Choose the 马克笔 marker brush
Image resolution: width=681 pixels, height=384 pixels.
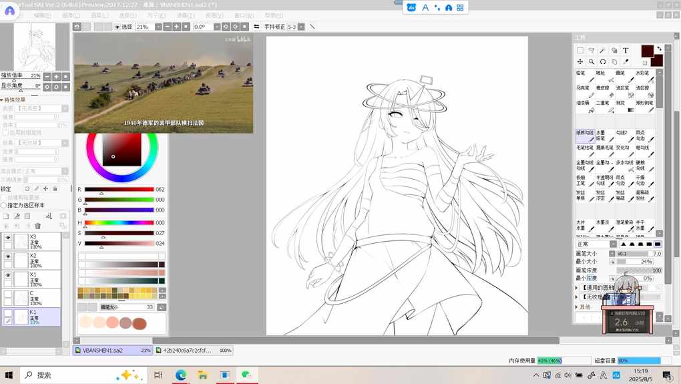point(585,91)
